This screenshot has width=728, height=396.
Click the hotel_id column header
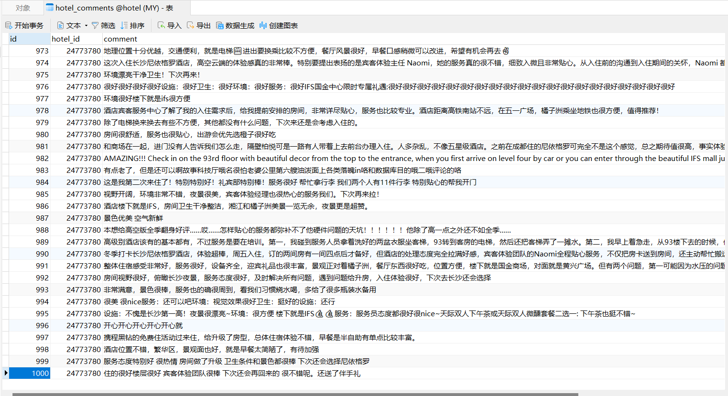[x=76, y=39]
